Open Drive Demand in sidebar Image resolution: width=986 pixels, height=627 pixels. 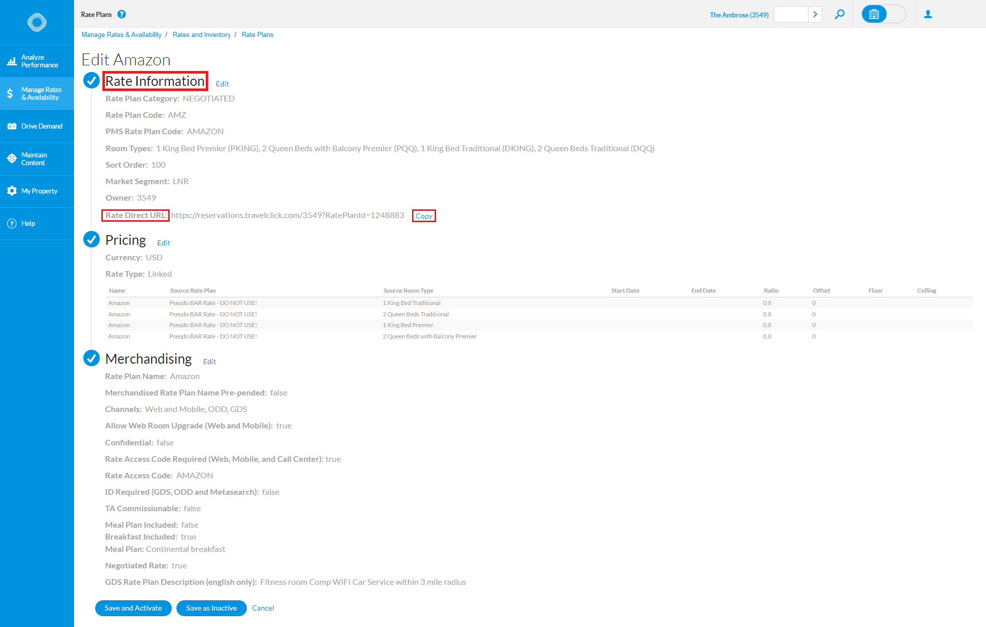[37, 126]
